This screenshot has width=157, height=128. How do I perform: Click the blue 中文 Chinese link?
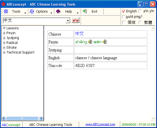pyautogui.click(x=80, y=34)
